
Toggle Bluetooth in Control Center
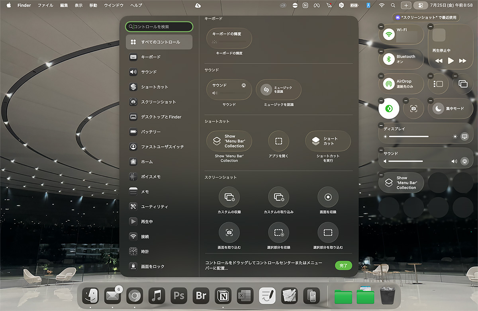(389, 59)
